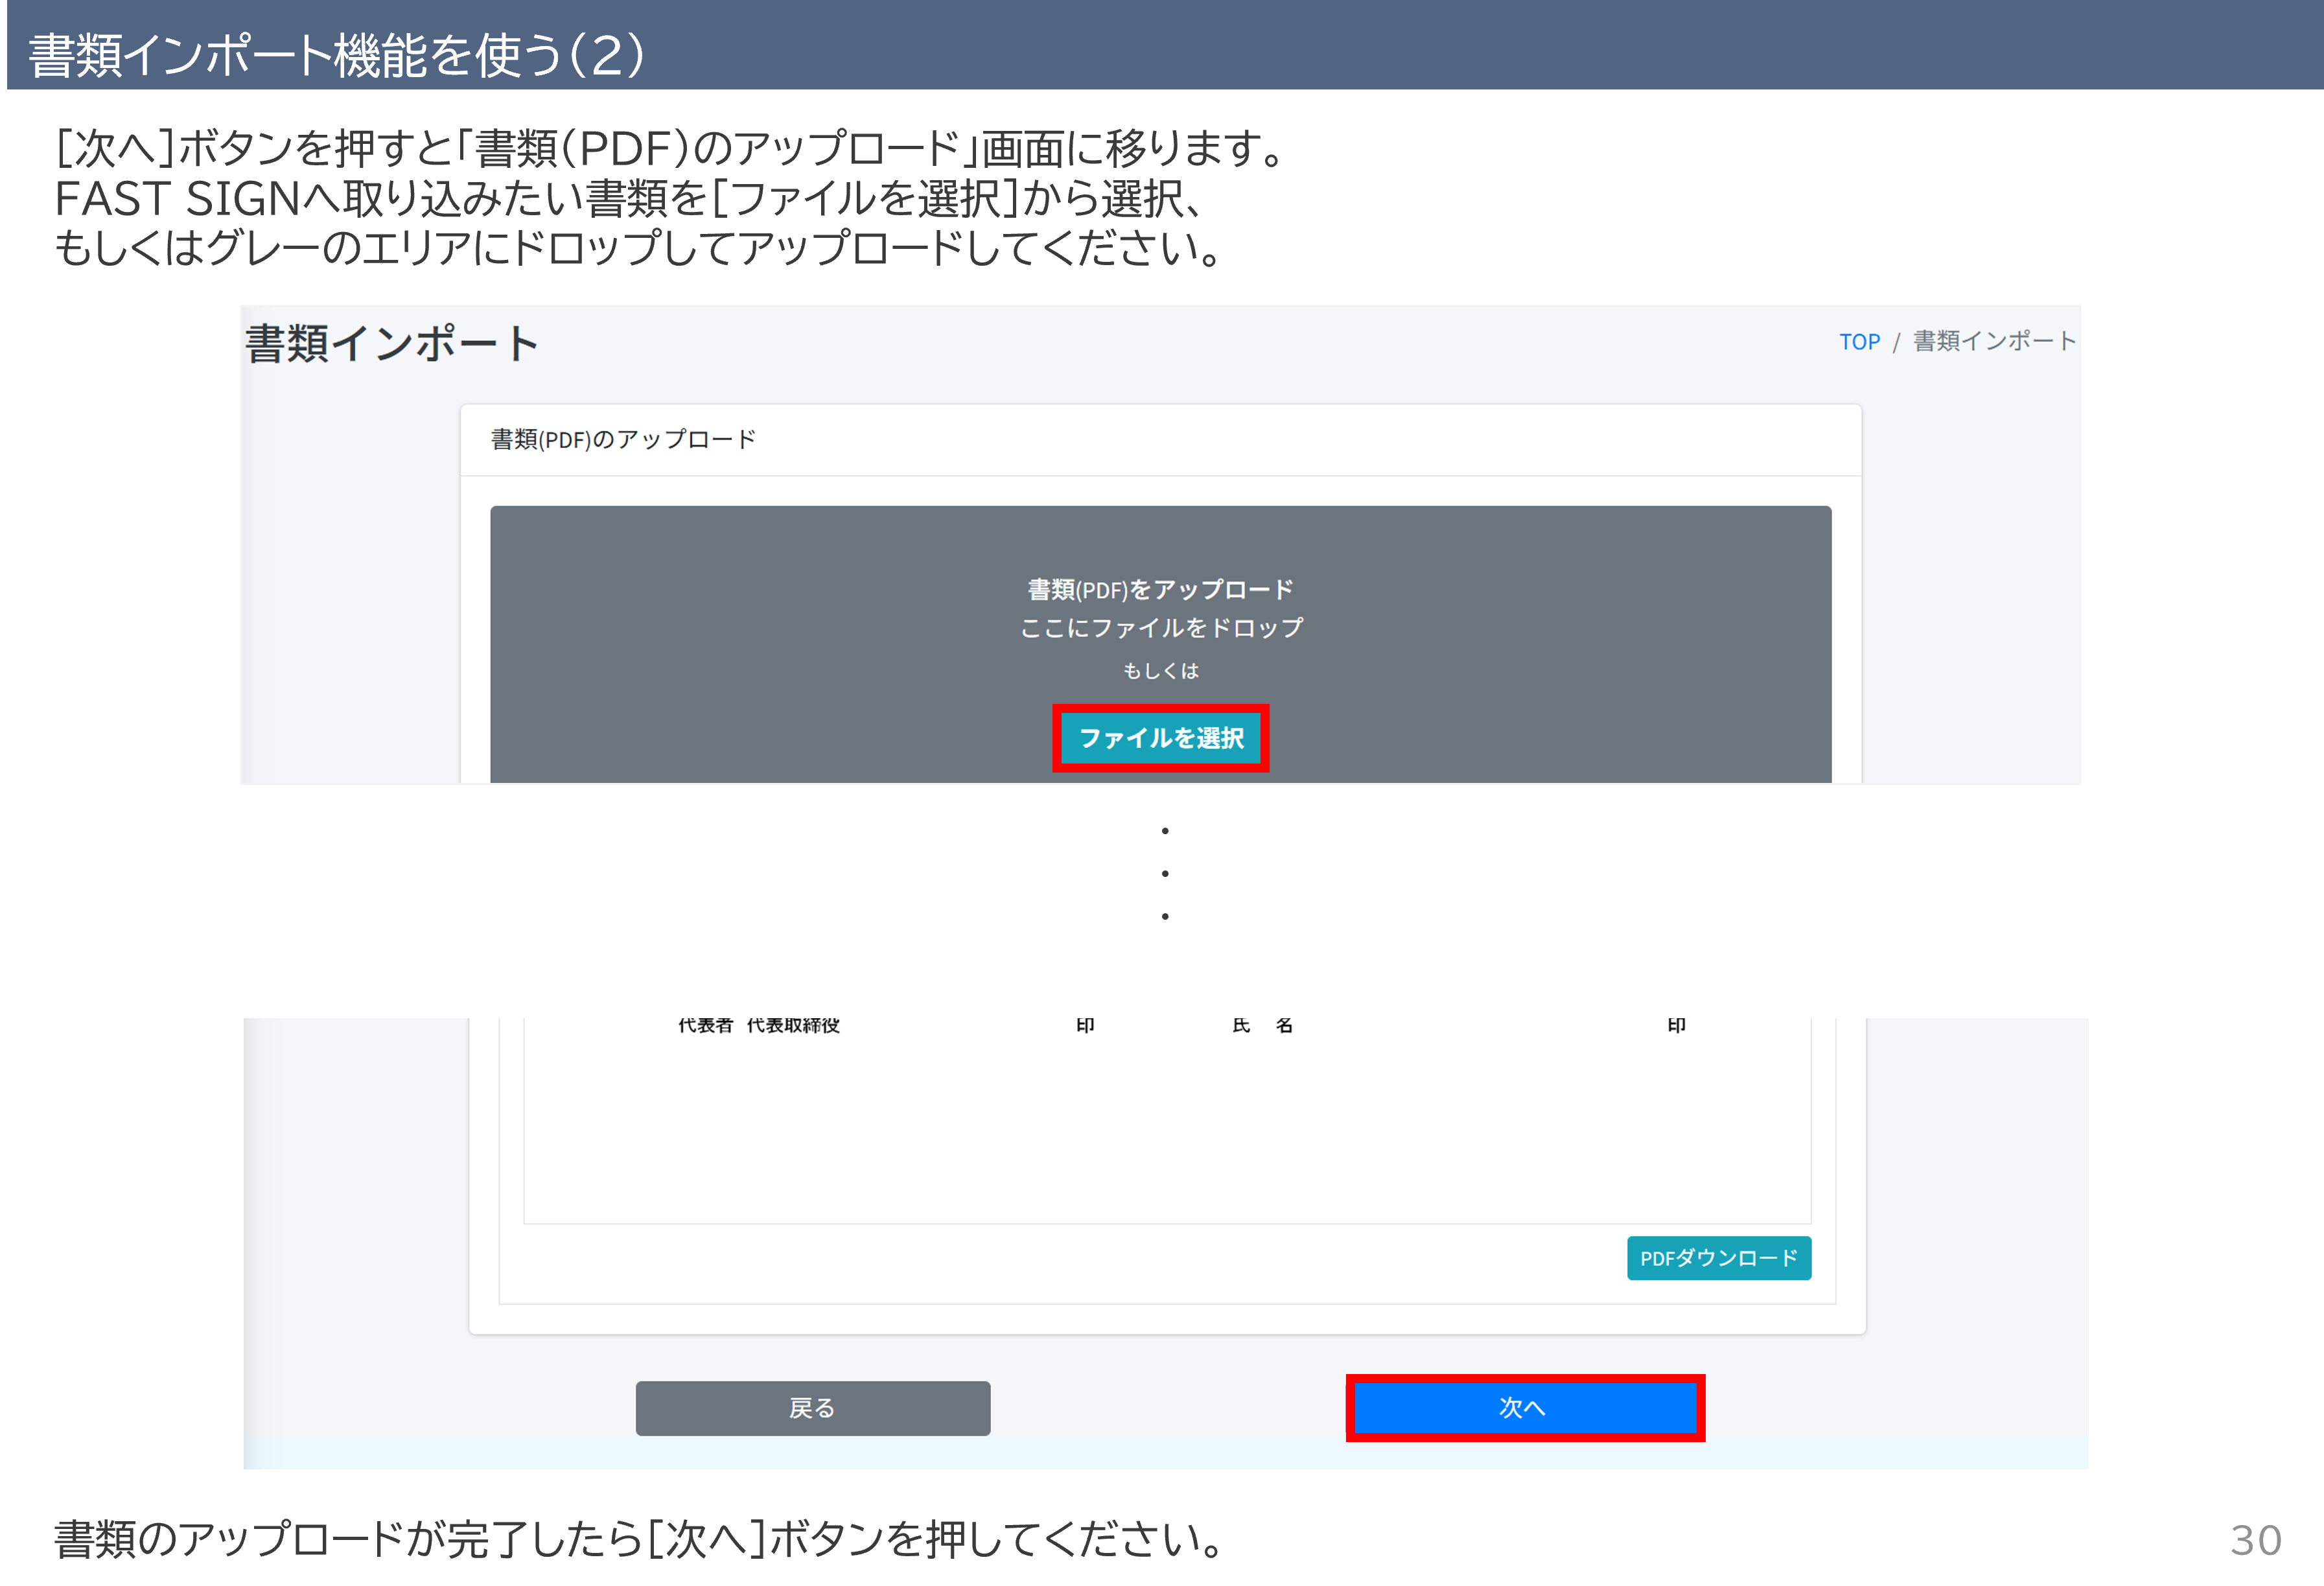Click the bottom caption 書類のアップロードが完了したら

(x=640, y=1539)
